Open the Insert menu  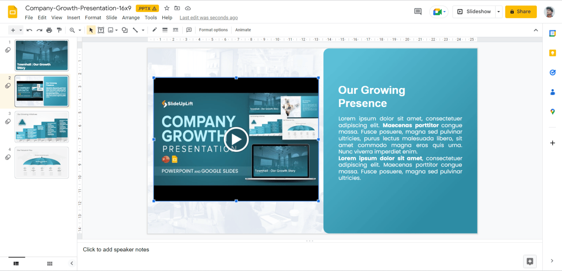pos(74,17)
